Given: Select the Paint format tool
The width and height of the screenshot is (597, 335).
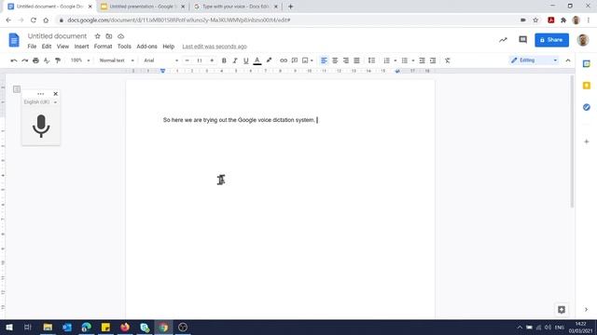Looking at the screenshot, I should [x=58, y=60].
